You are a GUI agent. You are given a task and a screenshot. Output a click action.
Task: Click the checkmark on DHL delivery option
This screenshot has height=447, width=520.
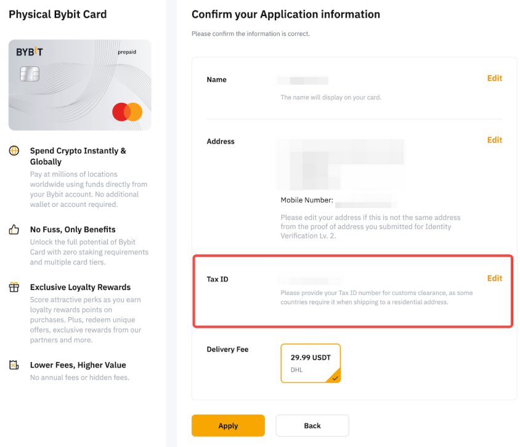[335, 378]
